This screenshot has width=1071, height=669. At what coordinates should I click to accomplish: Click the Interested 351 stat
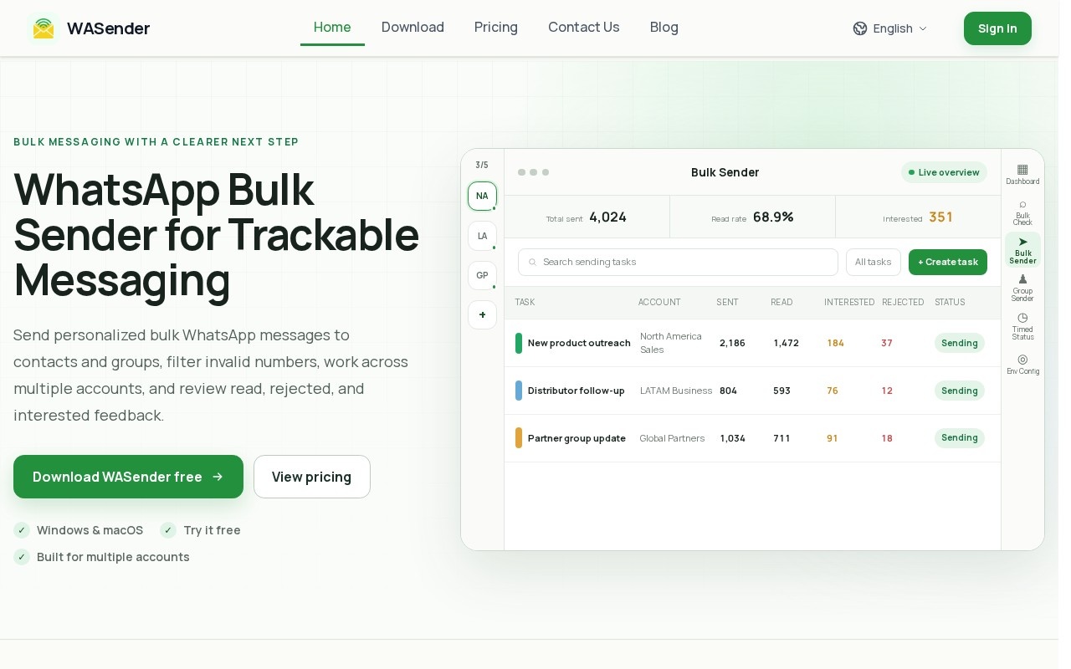coord(918,217)
